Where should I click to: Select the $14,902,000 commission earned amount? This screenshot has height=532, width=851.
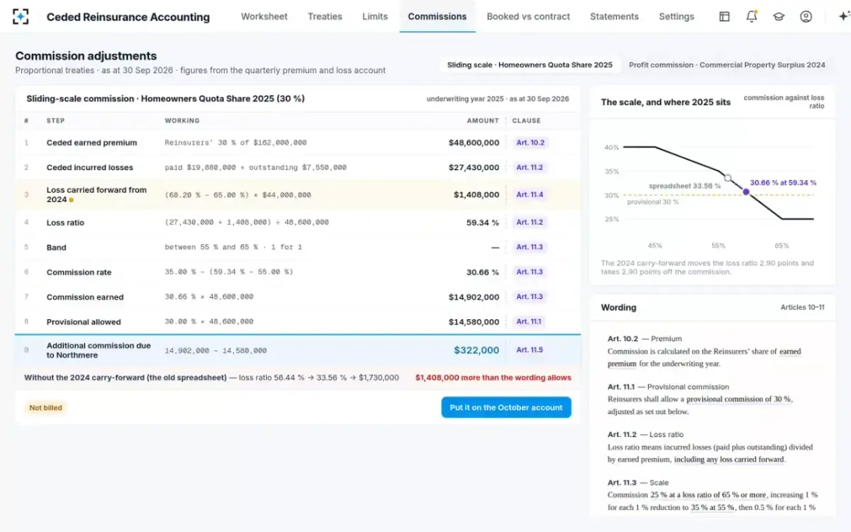click(474, 297)
